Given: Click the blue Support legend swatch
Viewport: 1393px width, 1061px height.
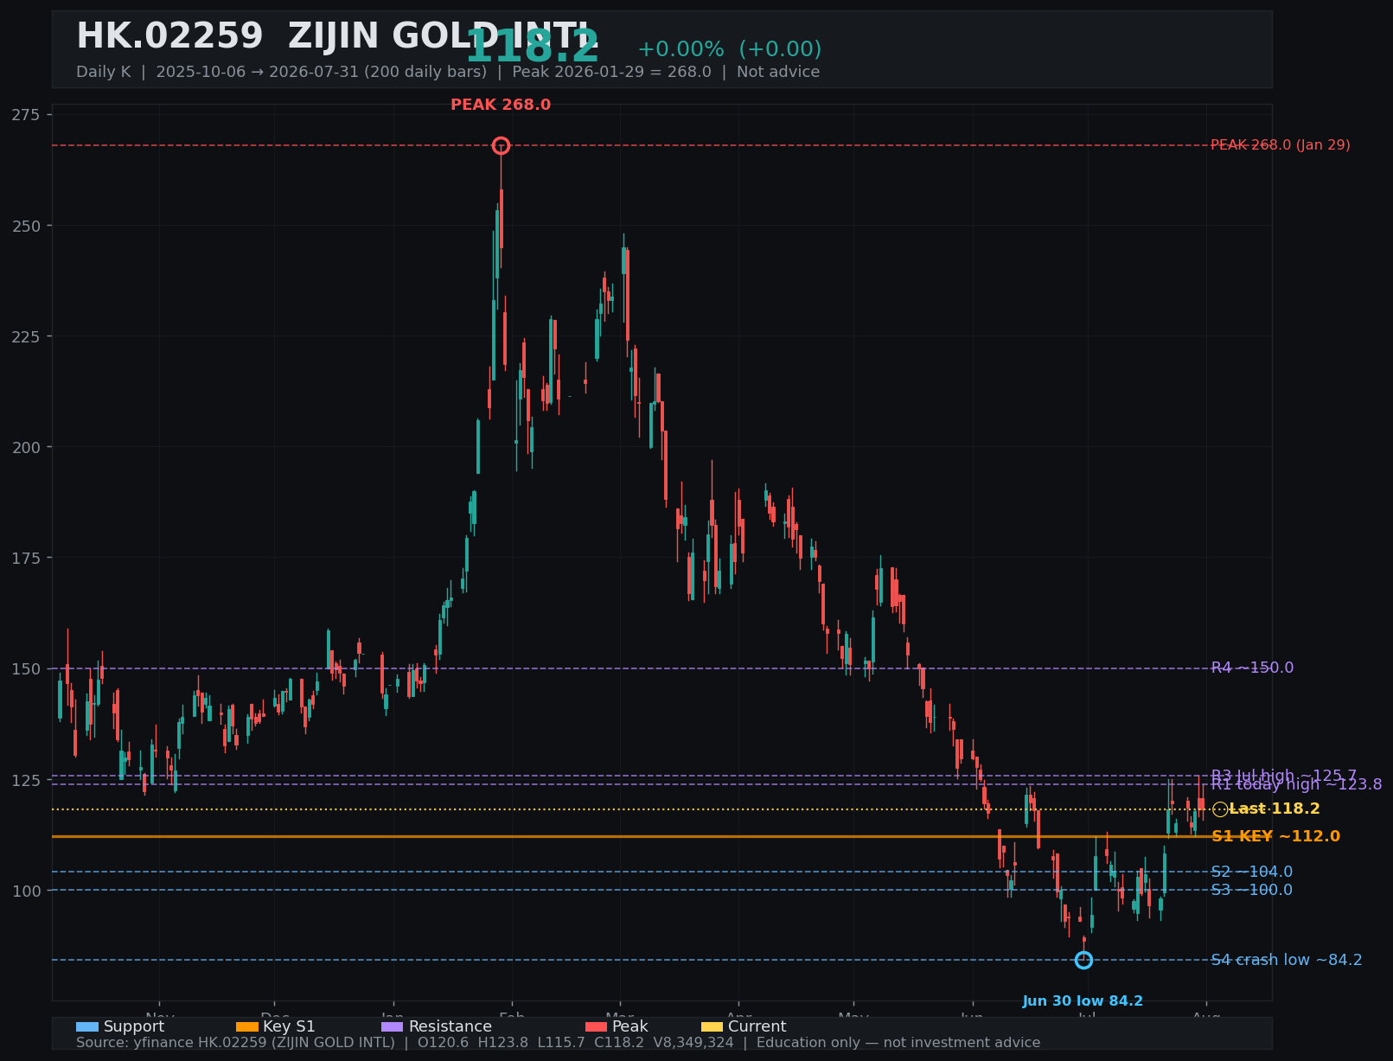Looking at the screenshot, I should [x=86, y=1027].
